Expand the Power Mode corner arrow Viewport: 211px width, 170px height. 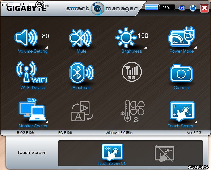coord(196,47)
